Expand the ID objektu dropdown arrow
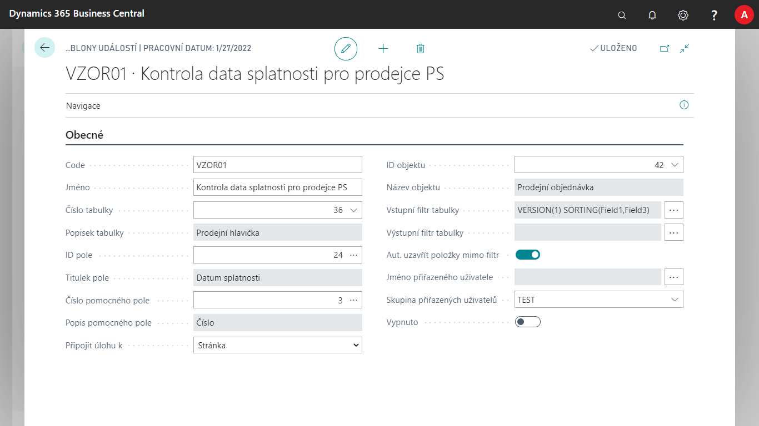The image size is (759, 426). click(675, 165)
